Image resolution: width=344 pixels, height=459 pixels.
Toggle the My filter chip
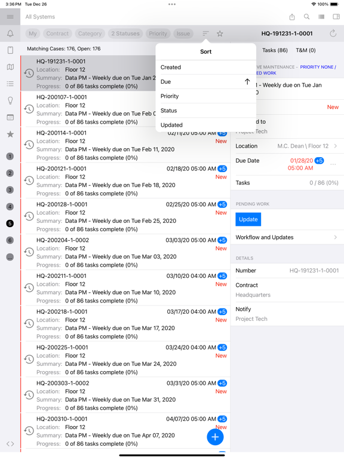coord(33,33)
